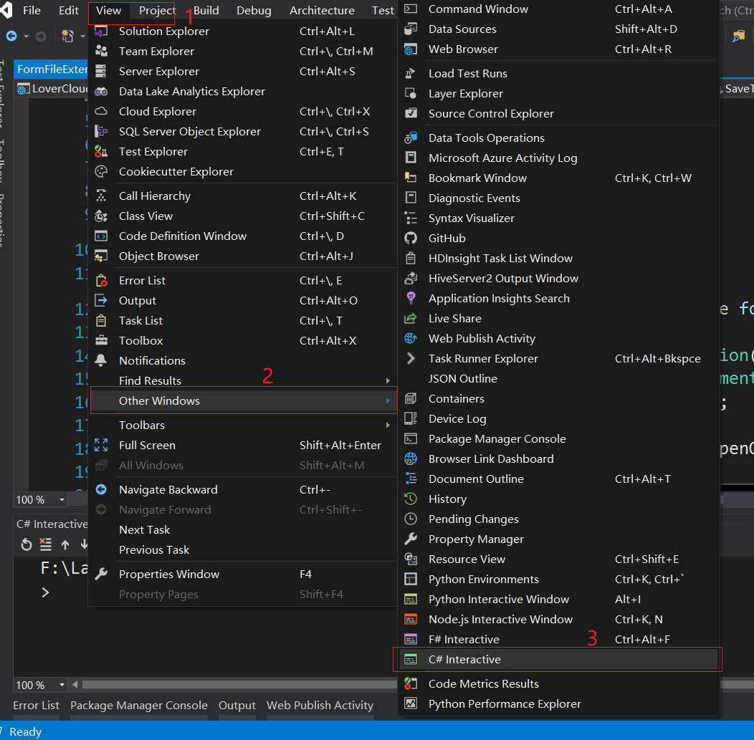Choose Command Window menu entry

pos(559,9)
